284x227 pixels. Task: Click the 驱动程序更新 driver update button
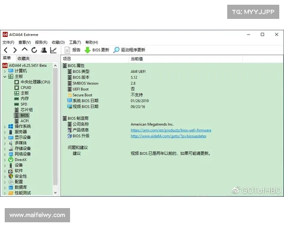[x=129, y=50]
